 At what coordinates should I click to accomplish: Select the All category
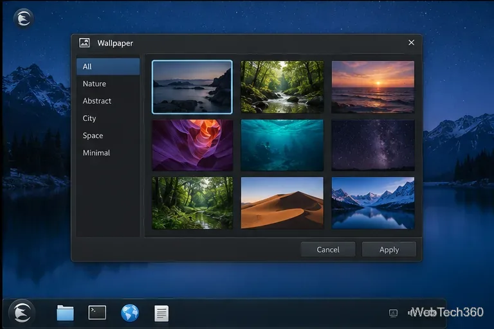pos(108,66)
